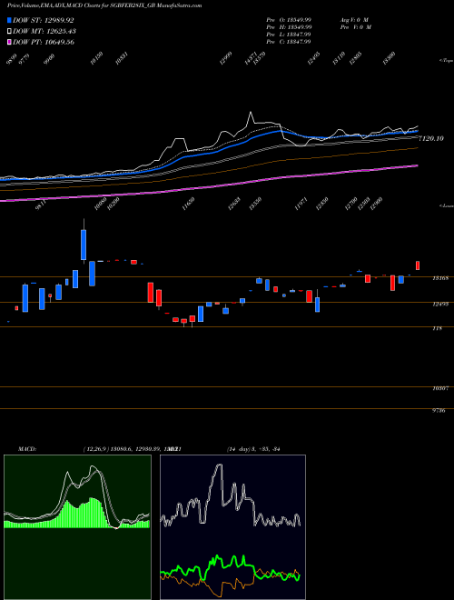Click the 'Pre O: 13549.99' value
Image resolution: width=454 pixels, height=600 pixels.
pyautogui.click(x=289, y=19)
